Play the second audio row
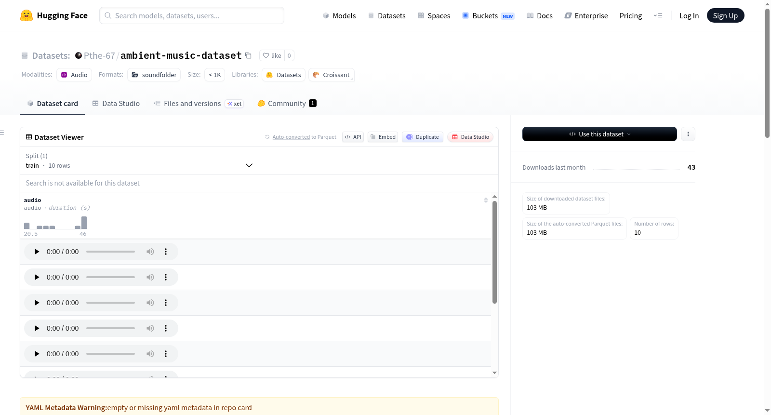The image size is (771, 415). [x=37, y=277]
